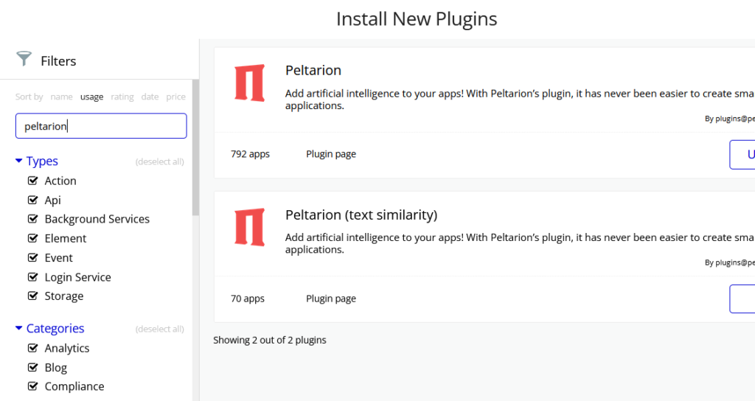The width and height of the screenshot is (755, 401).
Task: Click the filters panel vertical scrollbar
Action: click(195, 147)
